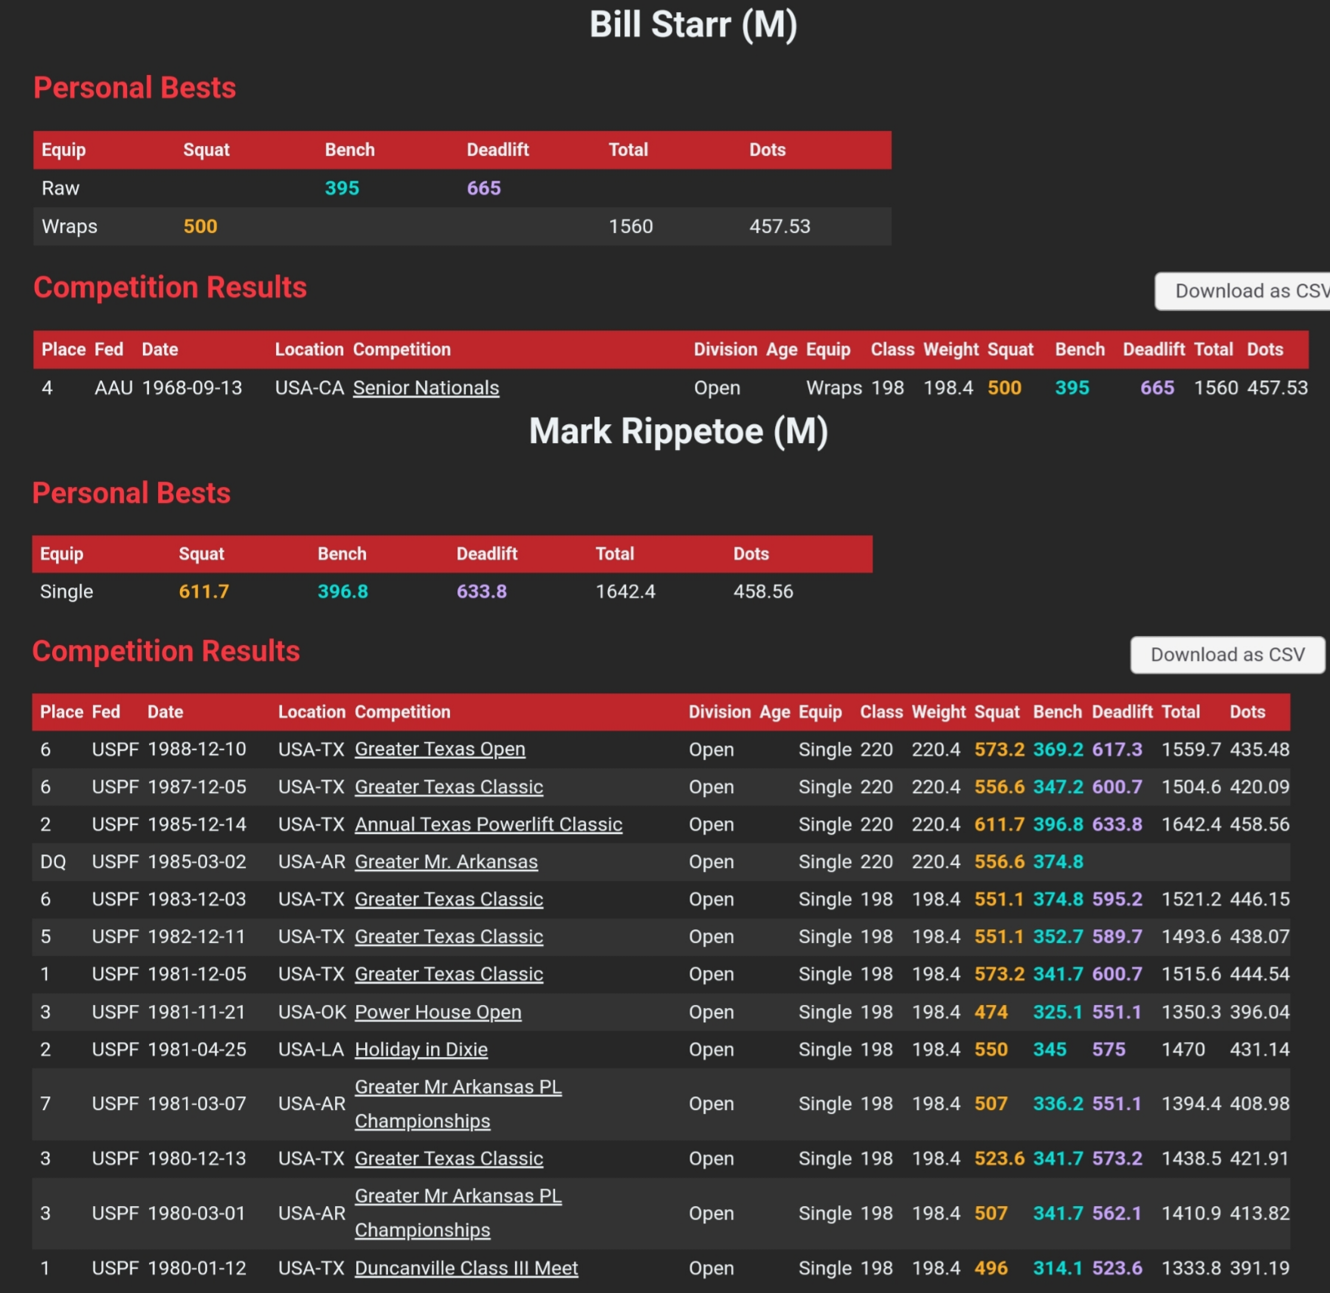
Task: Open the Duncanville Class III Meet link
Action: click(x=467, y=1268)
